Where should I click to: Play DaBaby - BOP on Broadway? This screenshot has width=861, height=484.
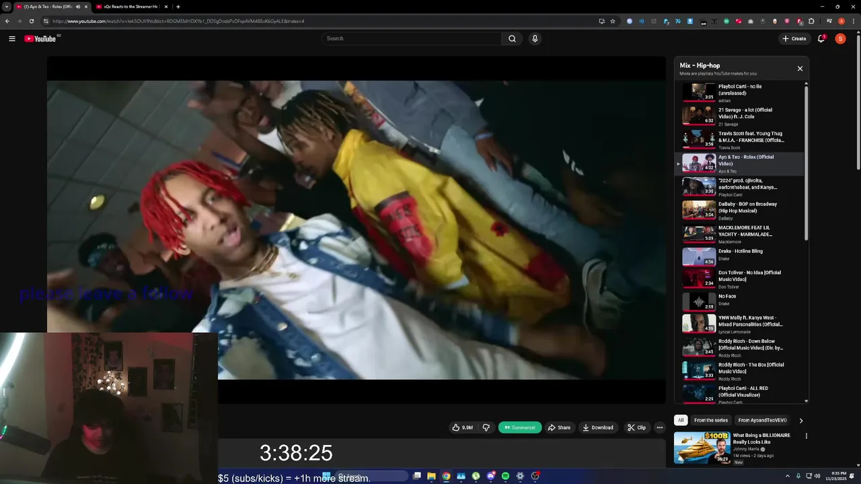coord(739,210)
